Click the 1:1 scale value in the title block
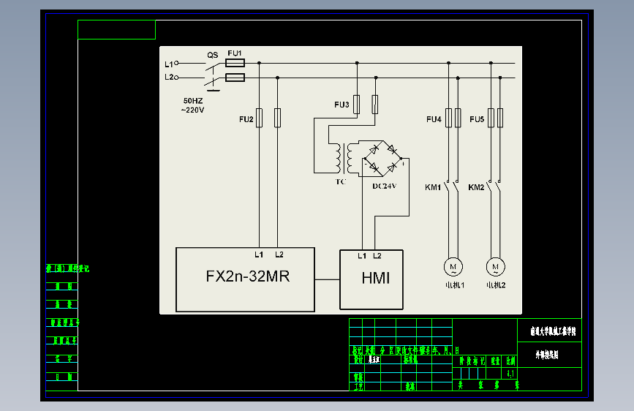Viewport: 634px width, 411px height. [510, 374]
